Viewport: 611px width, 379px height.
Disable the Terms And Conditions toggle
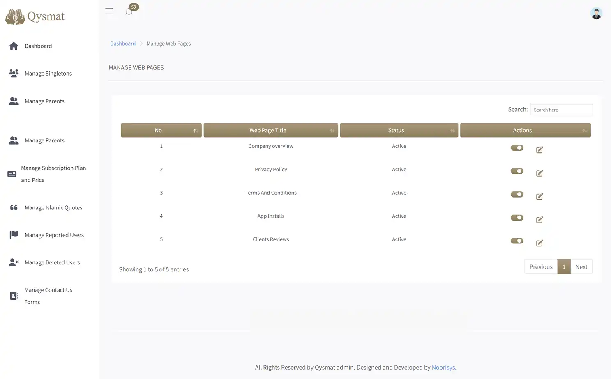(x=517, y=194)
